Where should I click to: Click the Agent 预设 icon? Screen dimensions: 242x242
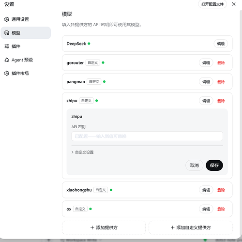(7, 60)
